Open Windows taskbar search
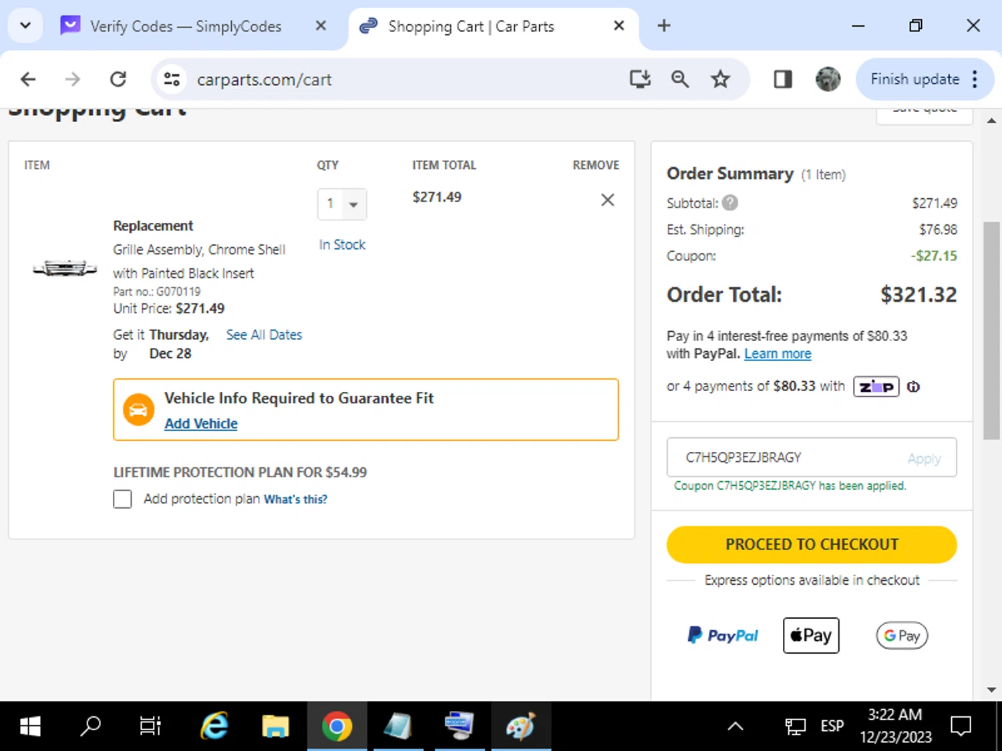Viewport: 1002px width, 751px height. click(90, 726)
